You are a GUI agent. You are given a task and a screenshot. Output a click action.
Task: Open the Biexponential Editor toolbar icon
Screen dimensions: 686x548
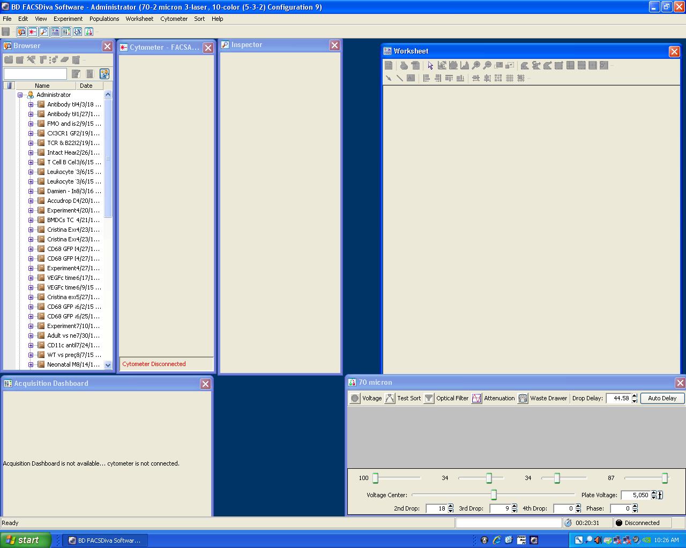(x=78, y=32)
